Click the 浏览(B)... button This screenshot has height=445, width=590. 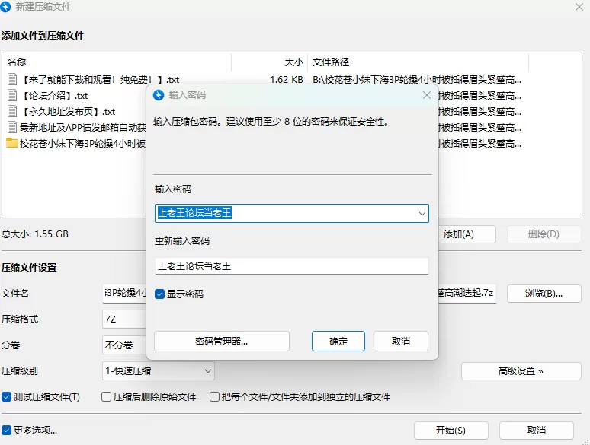point(544,294)
